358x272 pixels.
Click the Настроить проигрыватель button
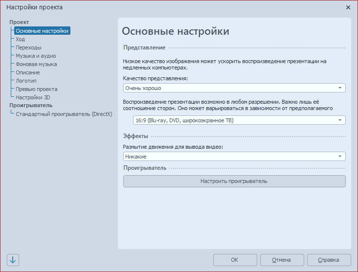coord(234,181)
